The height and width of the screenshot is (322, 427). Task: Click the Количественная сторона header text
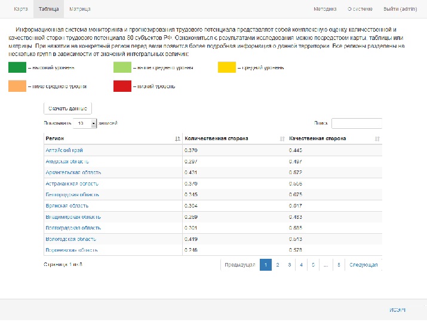(x=217, y=138)
